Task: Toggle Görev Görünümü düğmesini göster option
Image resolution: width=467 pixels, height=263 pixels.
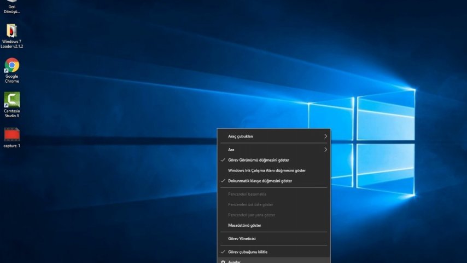Action: pyautogui.click(x=274, y=160)
